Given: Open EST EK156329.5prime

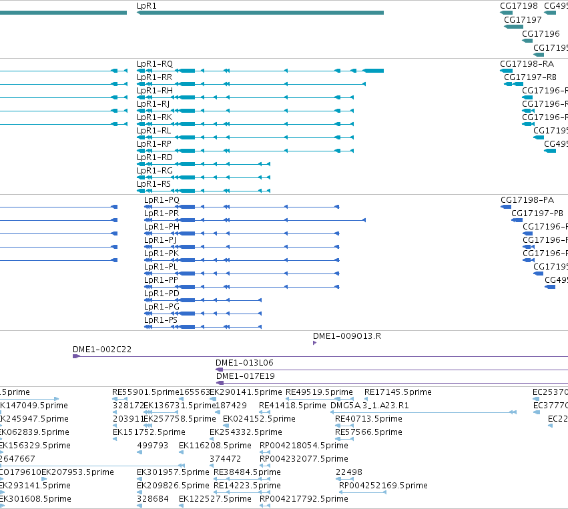Looking at the screenshot, I should point(35,446).
